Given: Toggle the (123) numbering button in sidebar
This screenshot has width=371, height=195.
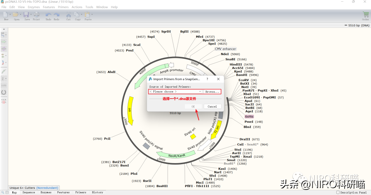Looking at the screenshot, I should click(4, 85).
